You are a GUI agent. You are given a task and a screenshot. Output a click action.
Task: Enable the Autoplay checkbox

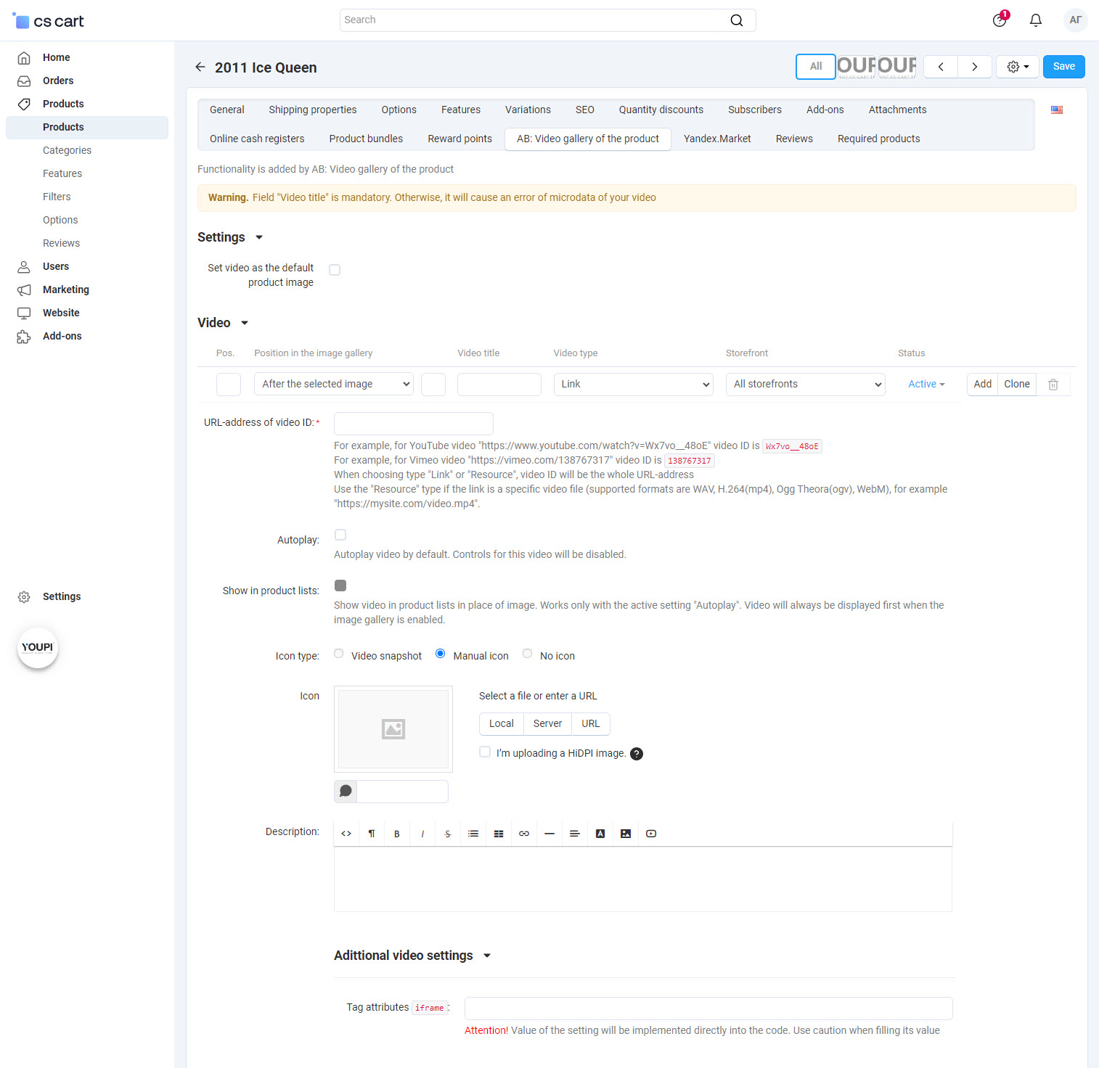point(340,535)
